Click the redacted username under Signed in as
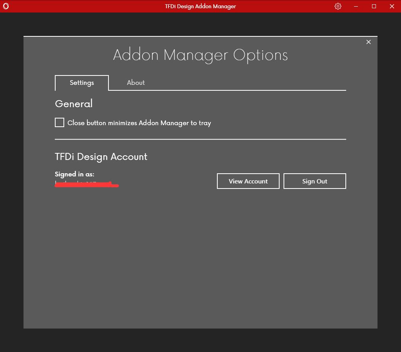Image resolution: width=401 pixels, height=352 pixels. [86, 184]
